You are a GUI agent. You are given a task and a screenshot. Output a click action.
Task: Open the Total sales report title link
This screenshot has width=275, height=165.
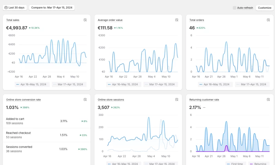click(13, 20)
